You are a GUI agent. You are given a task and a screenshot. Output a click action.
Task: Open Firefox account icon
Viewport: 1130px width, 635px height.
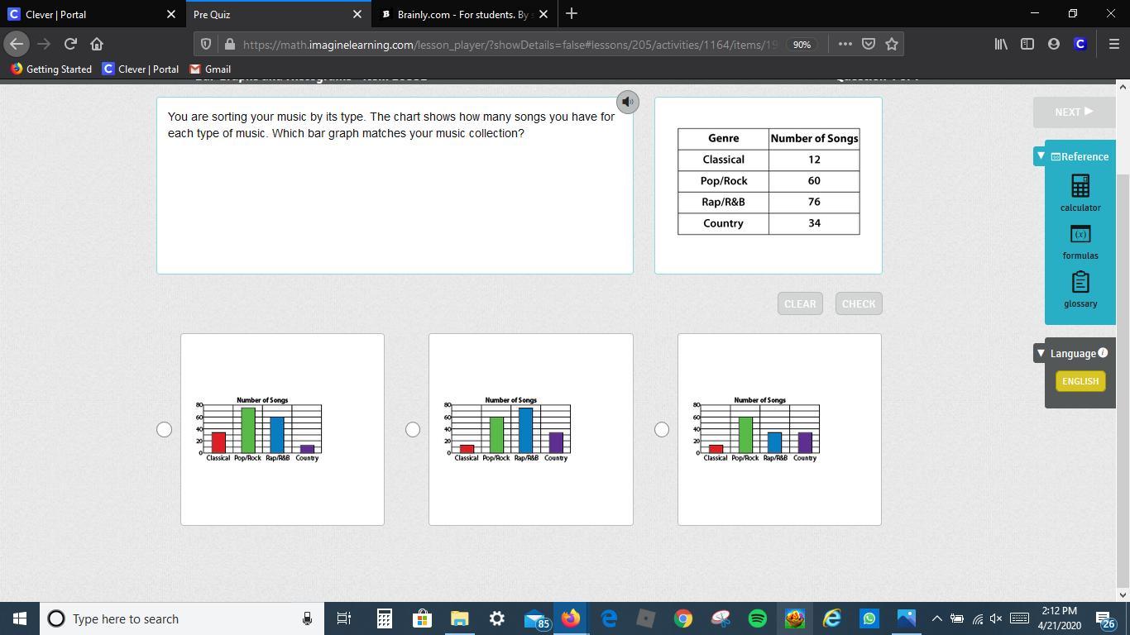coord(1054,44)
